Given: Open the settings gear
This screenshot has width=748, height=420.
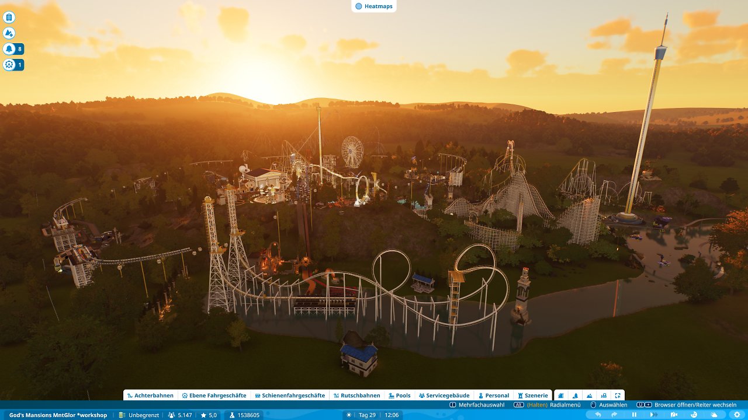Looking at the screenshot, I should click(737, 415).
